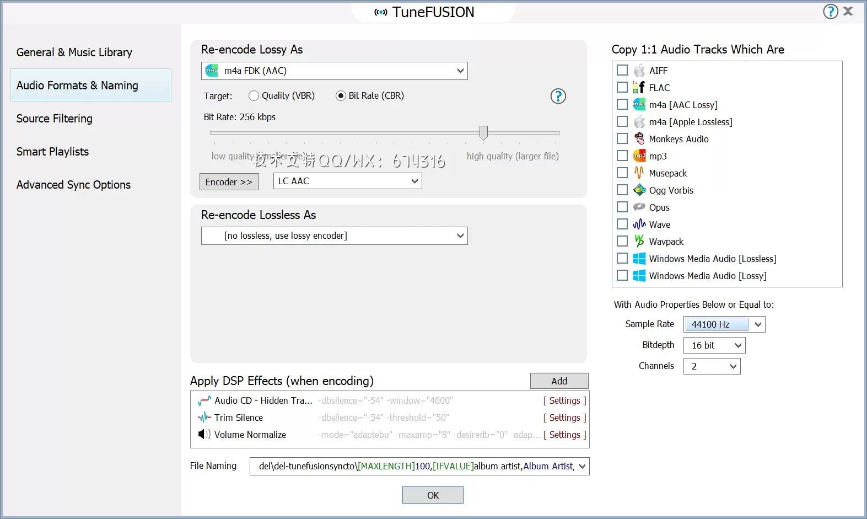Open bit rate help question icon

(558, 96)
